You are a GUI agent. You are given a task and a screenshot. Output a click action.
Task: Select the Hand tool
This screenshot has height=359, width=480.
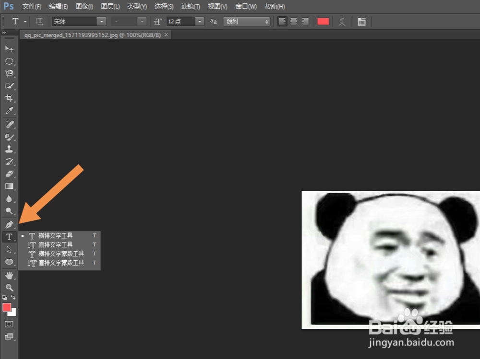9,276
